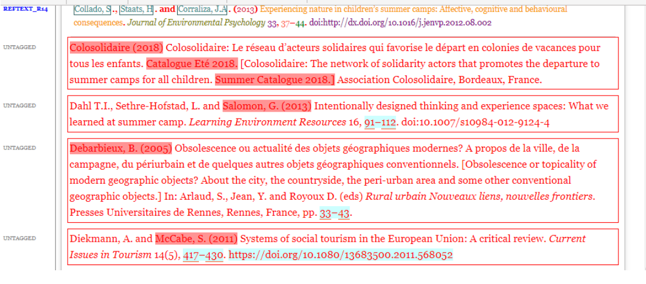646x284 pixels.
Task: Click highlighted Catalogue Eté 2018. text
Action: 192,64
